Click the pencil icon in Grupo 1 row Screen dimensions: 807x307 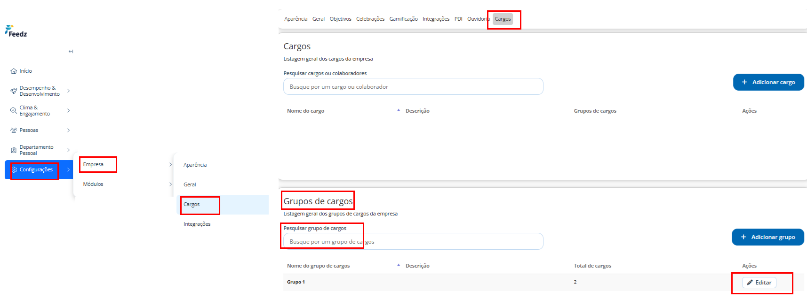pyautogui.click(x=750, y=283)
